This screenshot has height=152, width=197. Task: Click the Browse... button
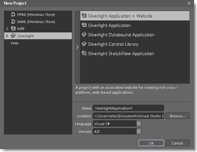(177, 116)
